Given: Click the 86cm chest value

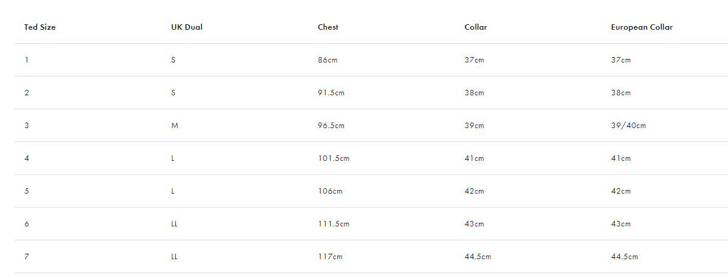Looking at the screenshot, I should [x=328, y=60].
